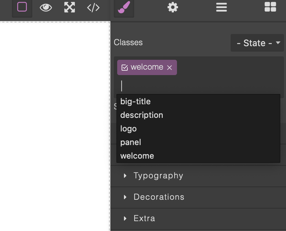
Task: Click the eye preview icon
Action: point(46,7)
